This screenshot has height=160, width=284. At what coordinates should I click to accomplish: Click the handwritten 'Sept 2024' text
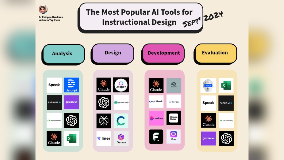[202, 19]
